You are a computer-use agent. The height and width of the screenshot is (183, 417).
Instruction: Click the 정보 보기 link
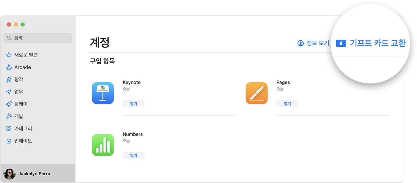point(313,43)
